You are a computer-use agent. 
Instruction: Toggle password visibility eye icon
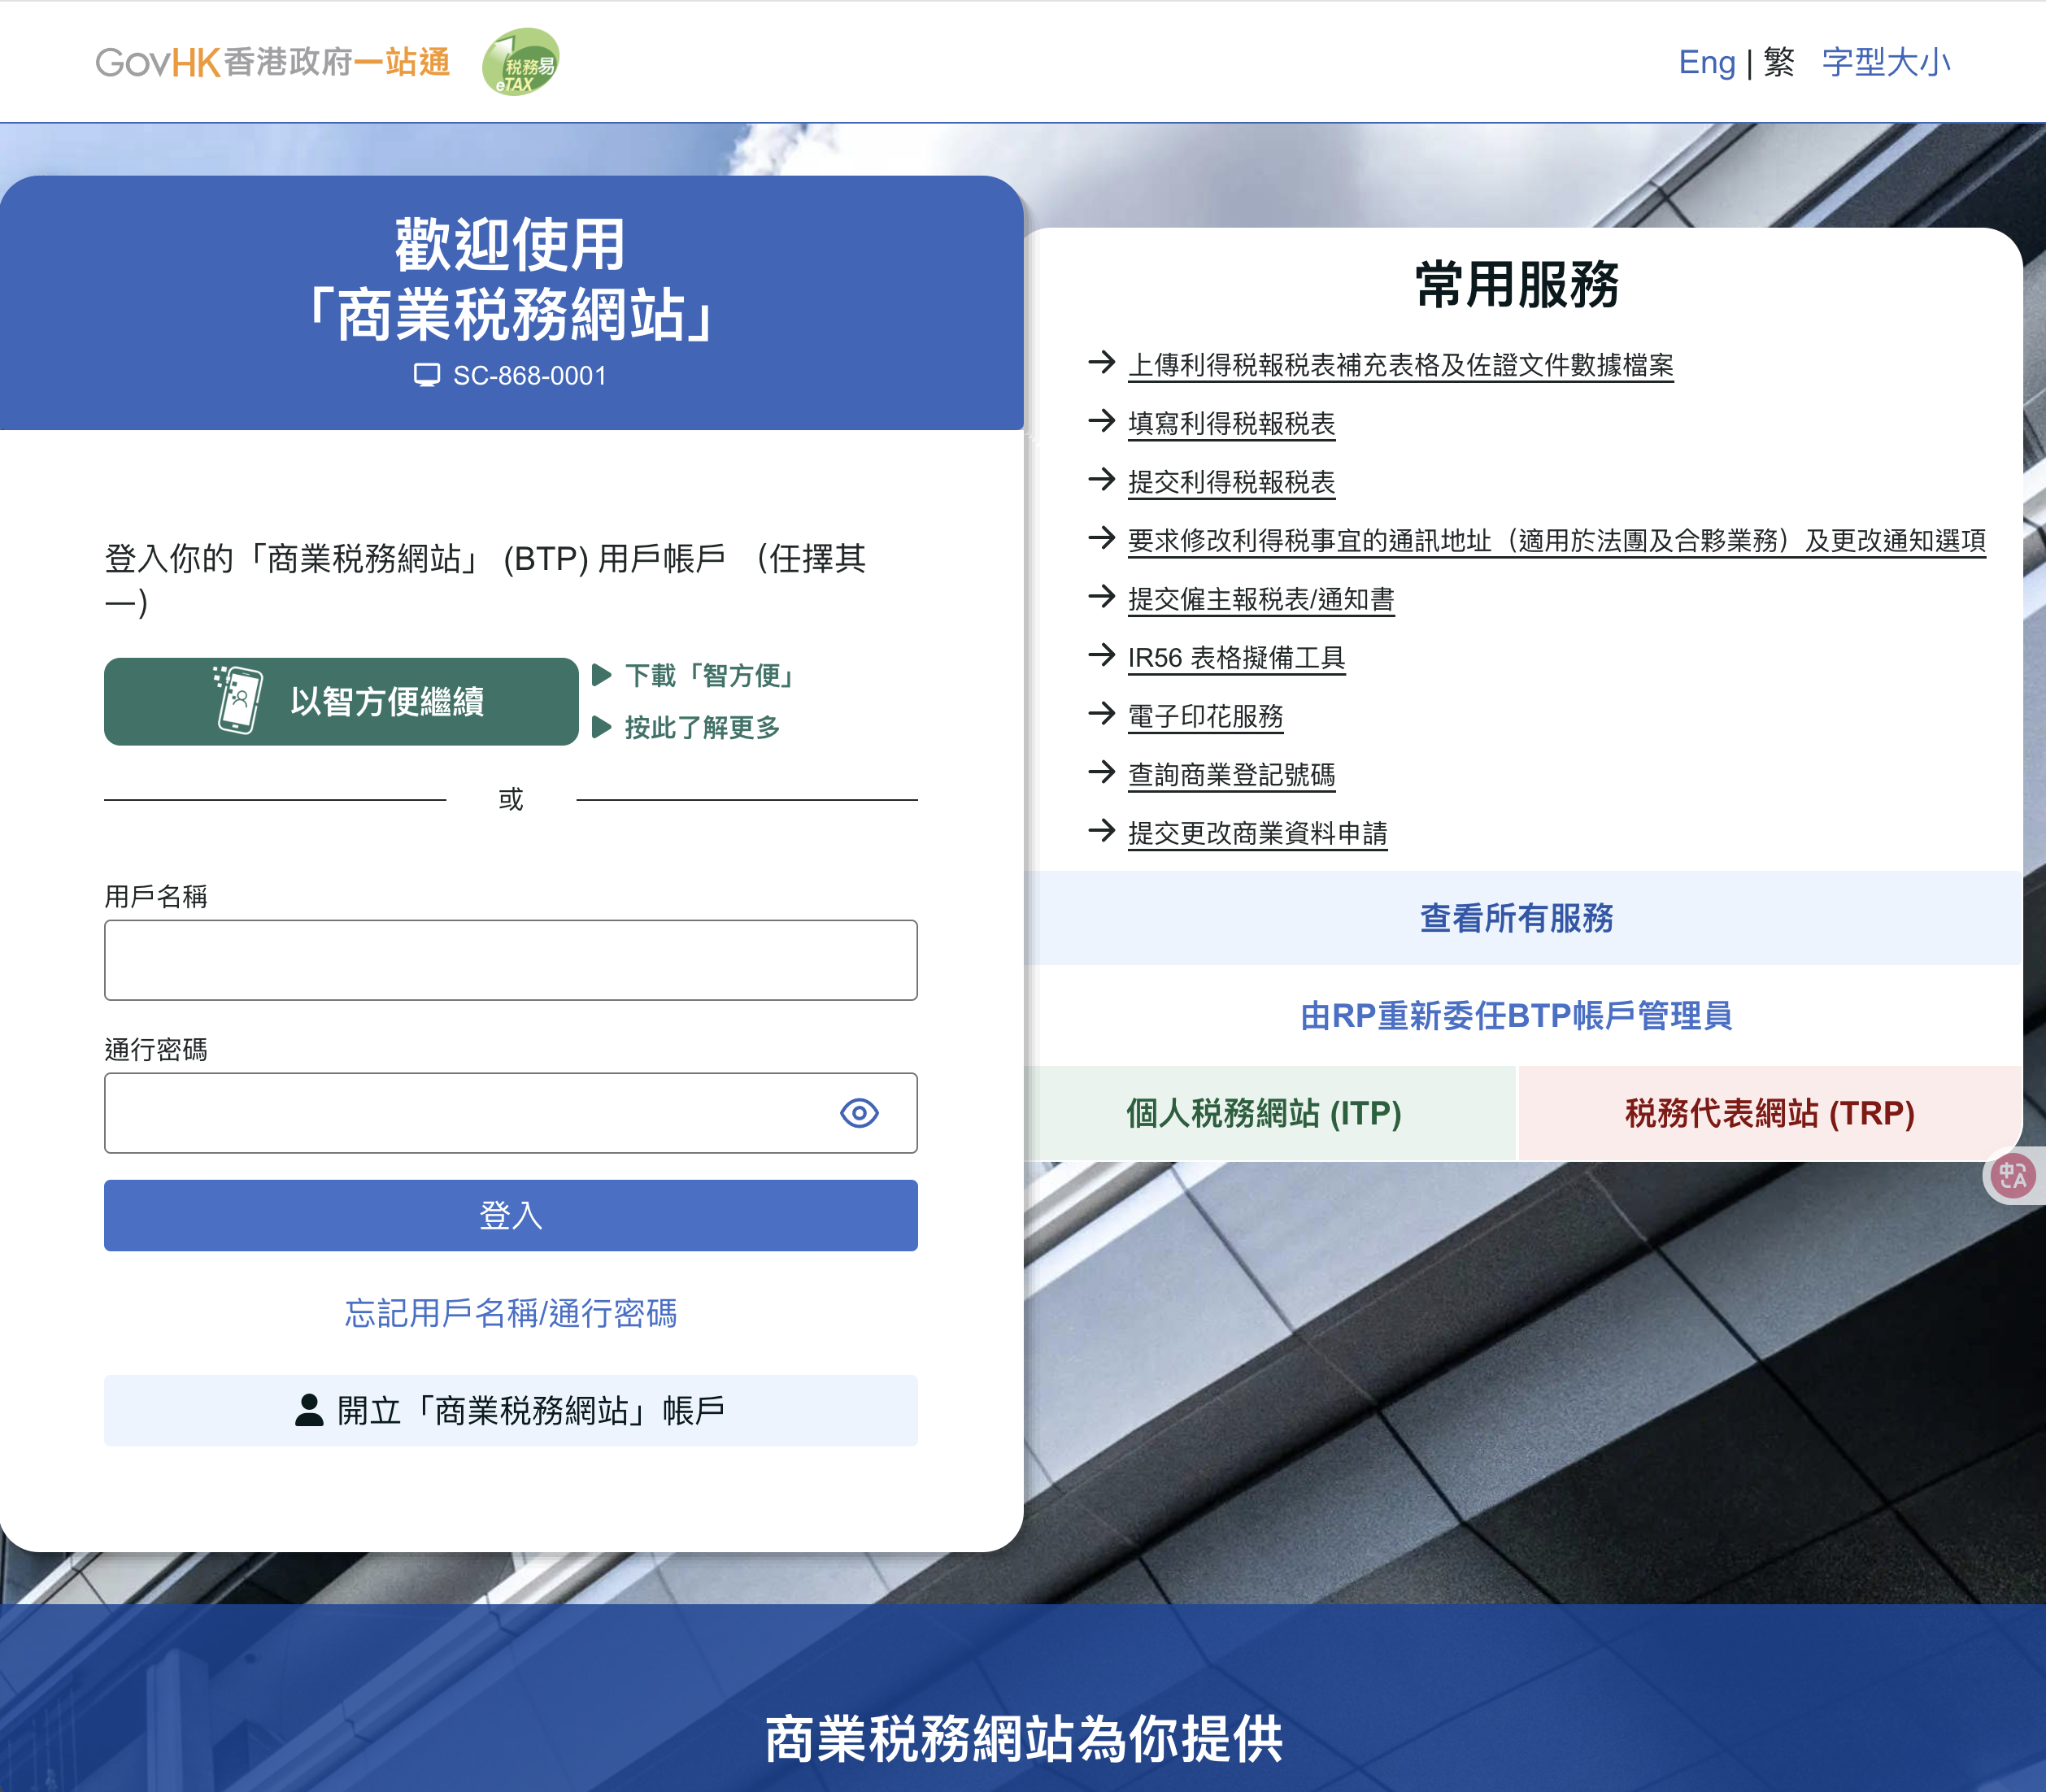(859, 1113)
